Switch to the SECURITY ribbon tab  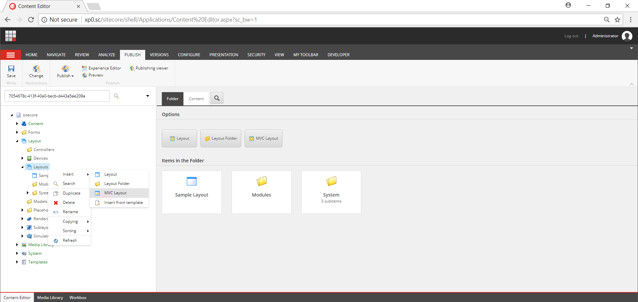(x=256, y=55)
